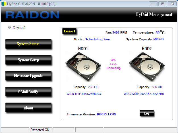Open the Log viewer
This screenshot has height=133, width=178.
147,113
